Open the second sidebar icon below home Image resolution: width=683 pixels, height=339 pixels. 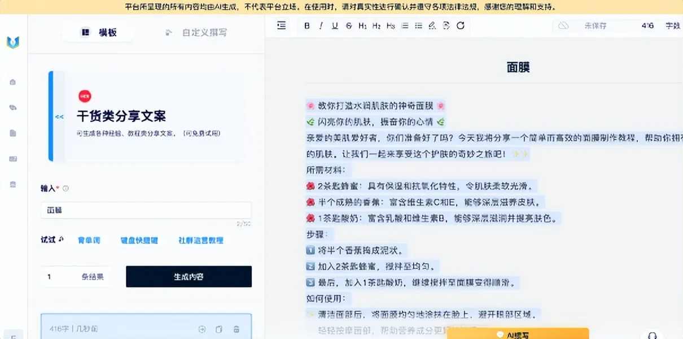point(13,107)
